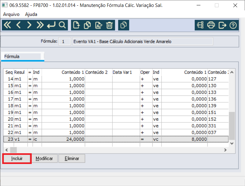This screenshot has width=245, height=186.
Task: Go to next record arrow
Action: [29, 25]
